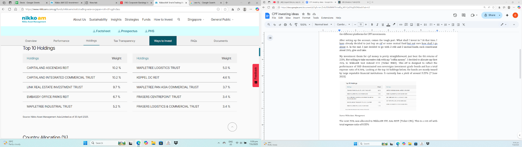Undo the last edit in Google Docs

click(274, 24)
